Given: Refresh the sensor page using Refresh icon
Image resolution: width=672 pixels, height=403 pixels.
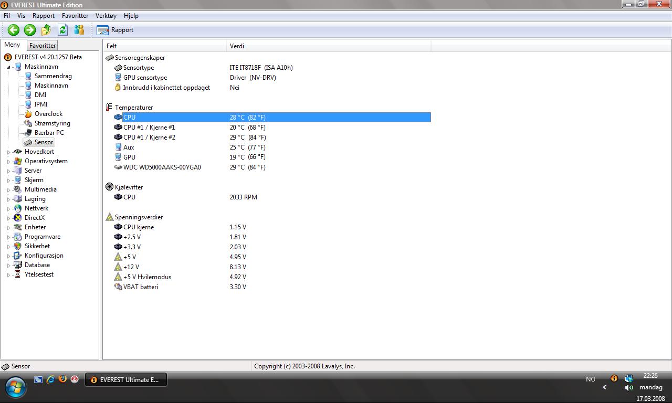Looking at the screenshot, I should coord(63,30).
